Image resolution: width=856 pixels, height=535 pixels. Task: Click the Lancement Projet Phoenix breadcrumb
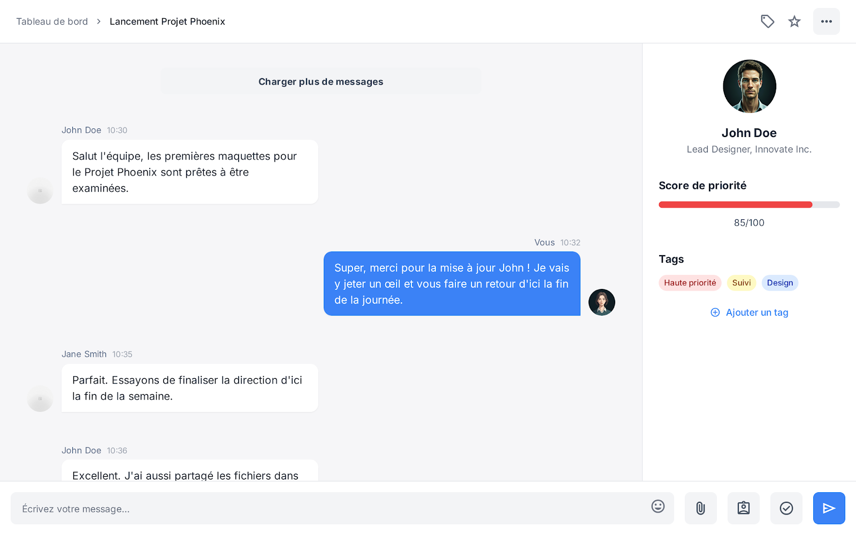pos(167,21)
